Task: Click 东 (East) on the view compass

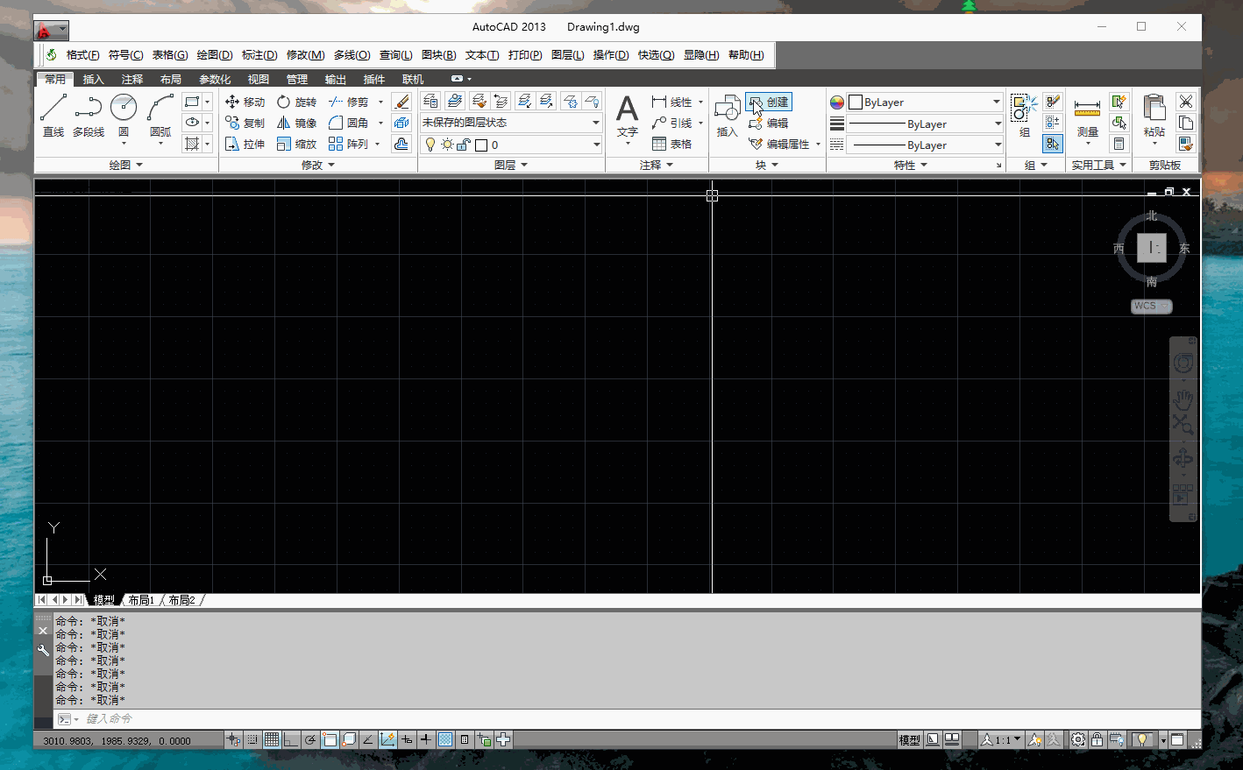Action: pos(1184,249)
